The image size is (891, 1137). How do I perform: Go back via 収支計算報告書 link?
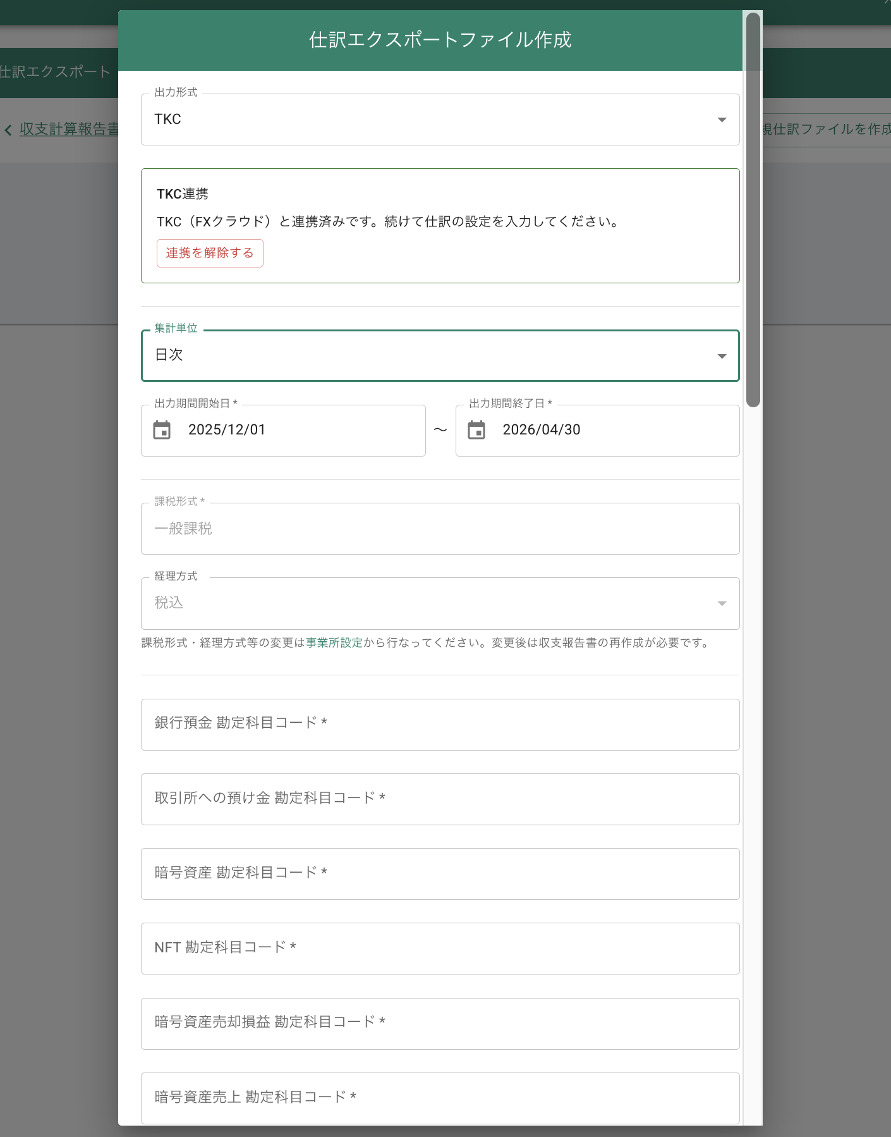[69, 129]
